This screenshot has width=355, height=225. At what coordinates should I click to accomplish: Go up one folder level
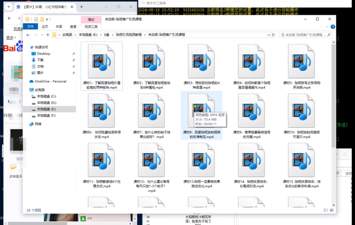[x=48, y=35]
